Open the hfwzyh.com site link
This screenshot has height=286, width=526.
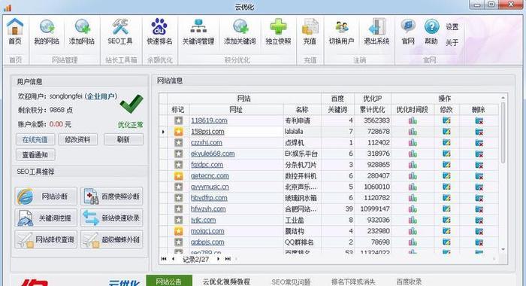208,208
